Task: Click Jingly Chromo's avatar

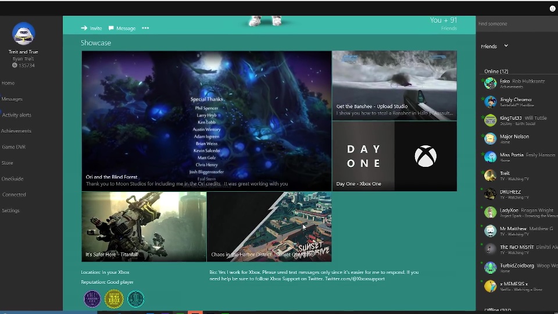Action: (x=490, y=102)
